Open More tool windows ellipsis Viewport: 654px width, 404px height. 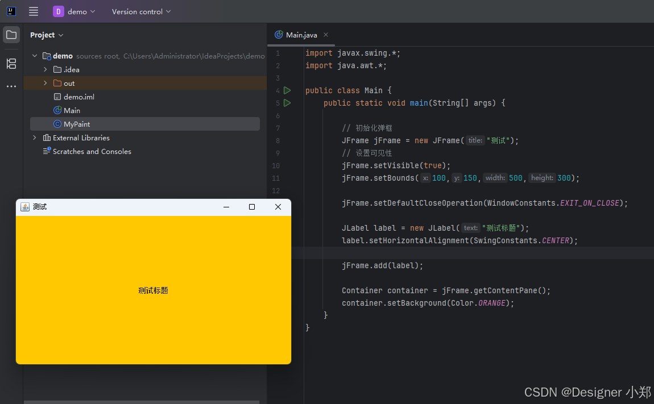coord(11,86)
